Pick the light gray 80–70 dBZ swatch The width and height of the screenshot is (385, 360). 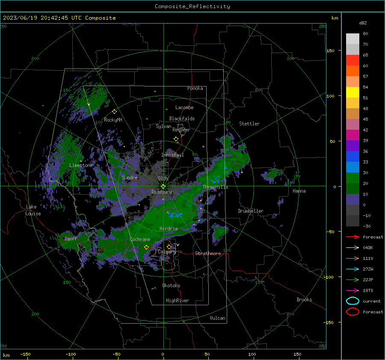tap(352, 39)
